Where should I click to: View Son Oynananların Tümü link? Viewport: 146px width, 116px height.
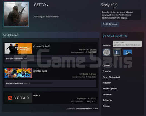[87, 109]
